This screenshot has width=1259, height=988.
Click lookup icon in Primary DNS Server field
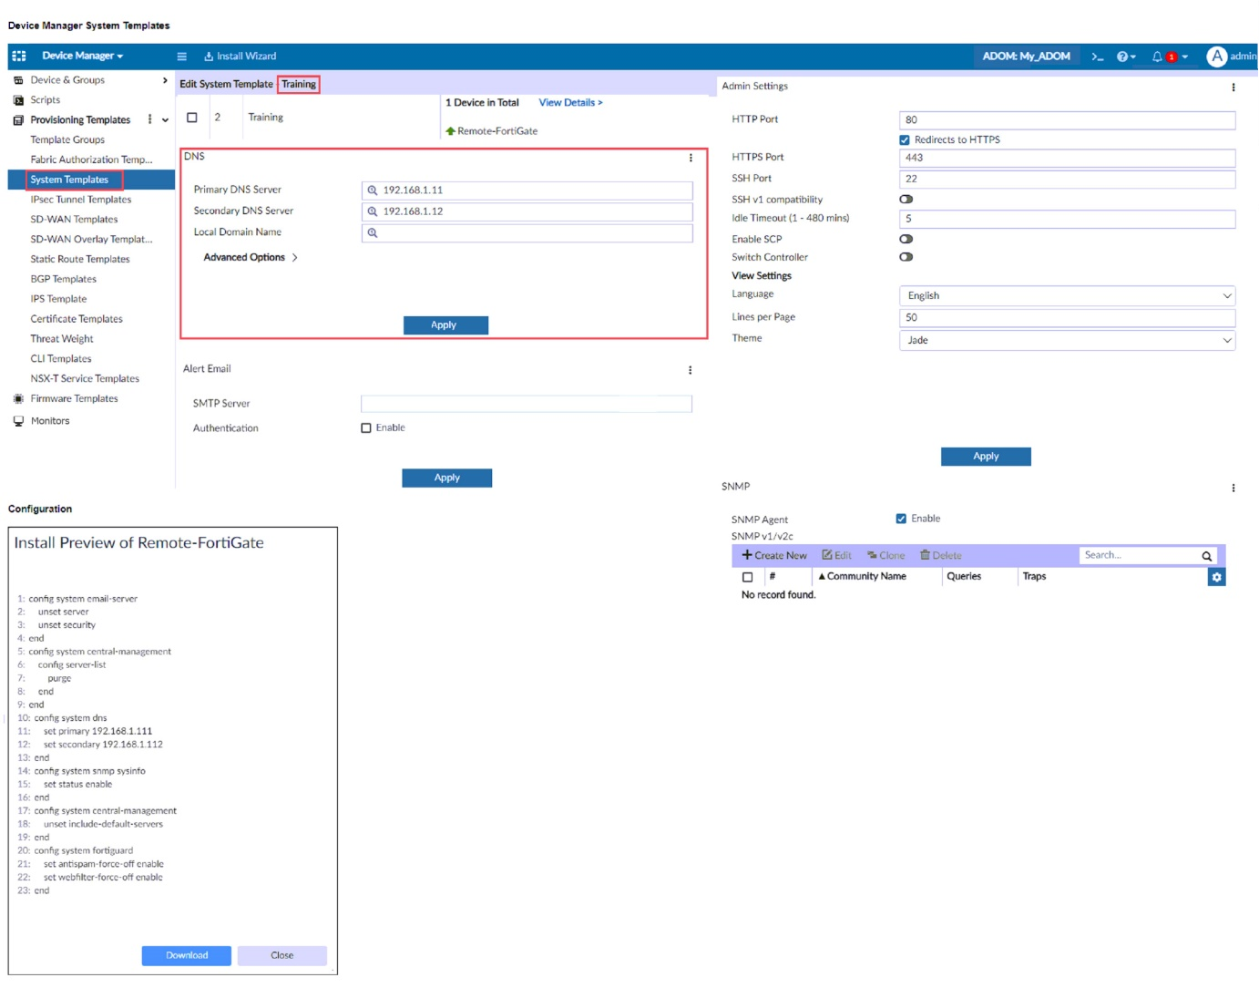point(372,190)
